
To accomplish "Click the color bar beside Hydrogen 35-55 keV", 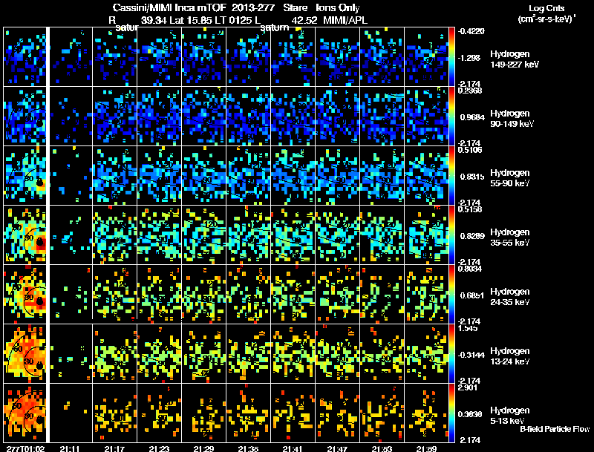I will [451, 235].
